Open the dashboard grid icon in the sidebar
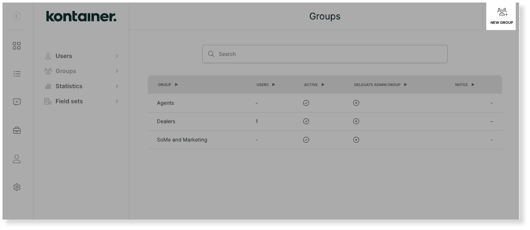 [17, 46]
